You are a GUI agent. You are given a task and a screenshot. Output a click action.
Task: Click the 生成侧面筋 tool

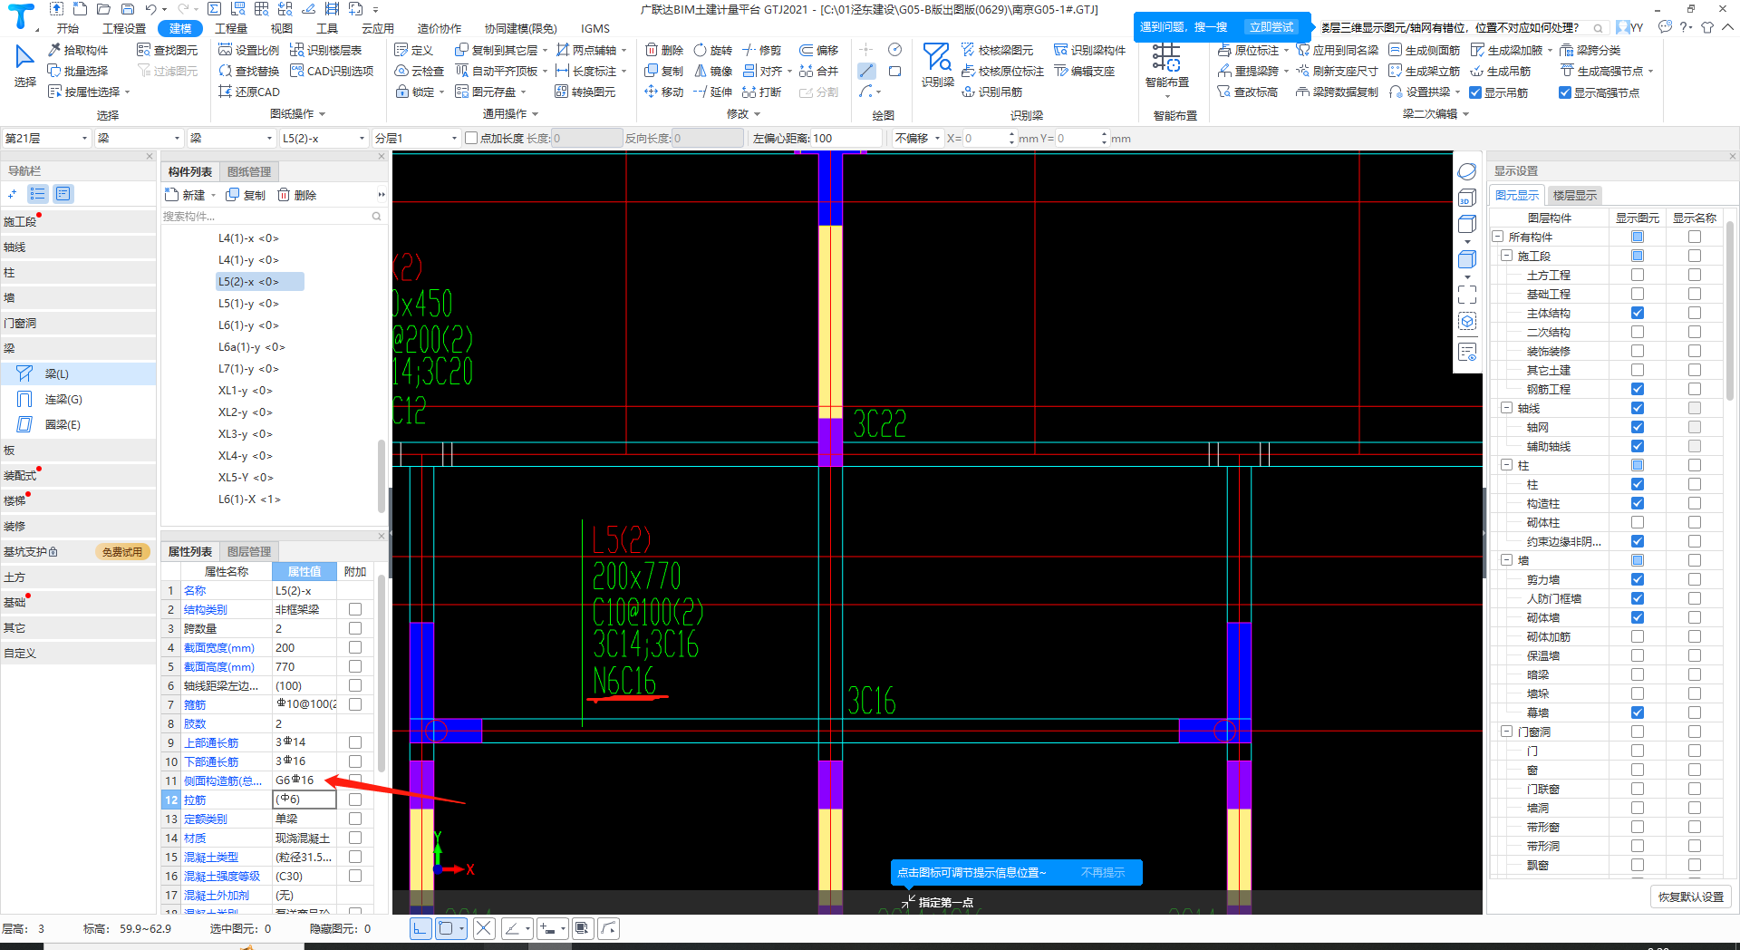pyautogui.click(x=1425, y=50)
